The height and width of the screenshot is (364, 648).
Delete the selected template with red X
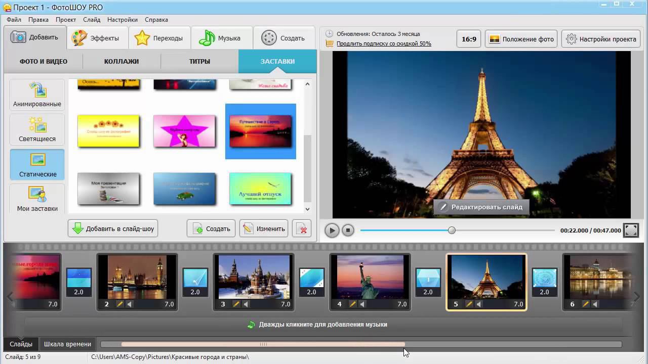(x=302, y=229)
